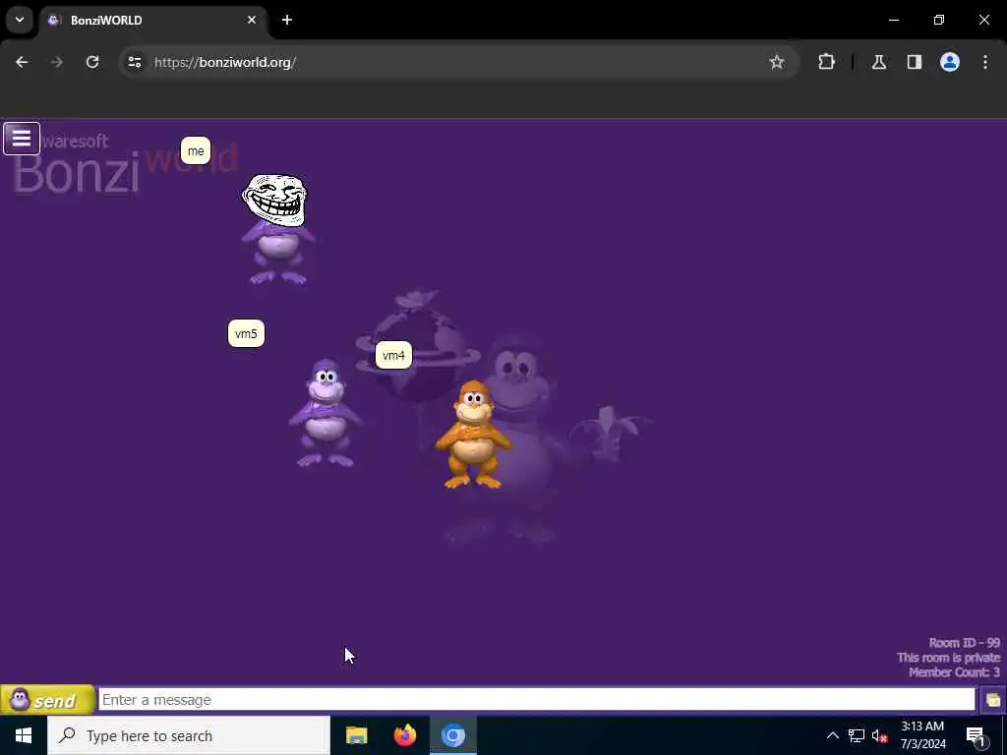Go forward in browser history

point(57,62)
